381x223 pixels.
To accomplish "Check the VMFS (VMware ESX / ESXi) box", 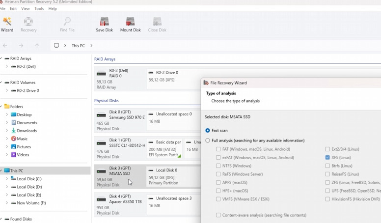I will [x=218, y=199].
